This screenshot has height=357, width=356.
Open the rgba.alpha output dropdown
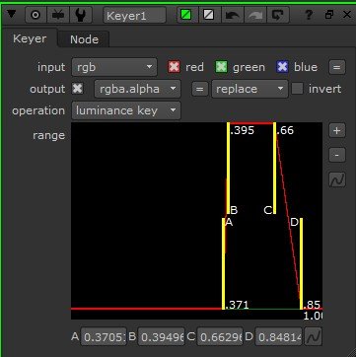137,89
